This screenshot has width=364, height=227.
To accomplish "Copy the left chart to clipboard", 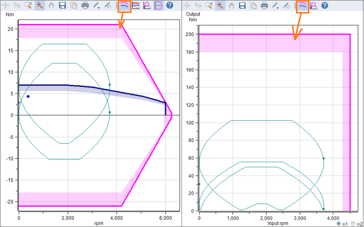I will (x=73, y=6).
